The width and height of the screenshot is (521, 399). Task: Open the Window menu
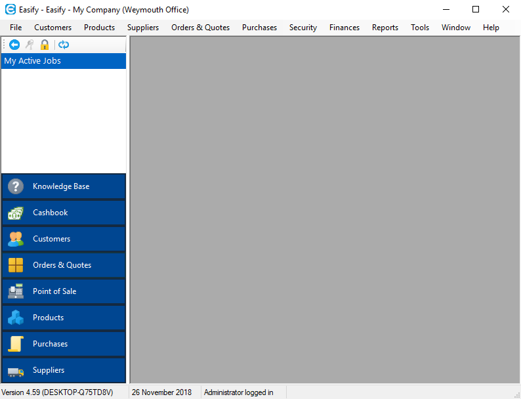(x=456, y=28)
